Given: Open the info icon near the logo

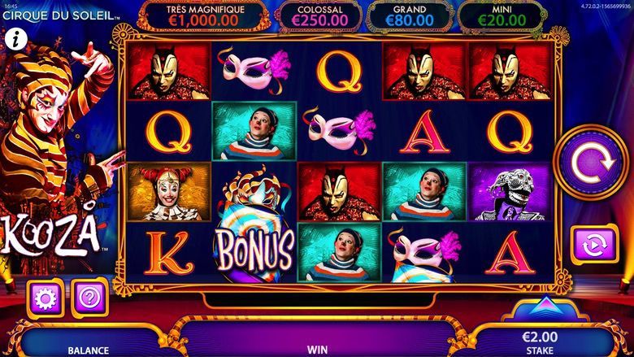Looking at the screenshot, I should [16, 40].
